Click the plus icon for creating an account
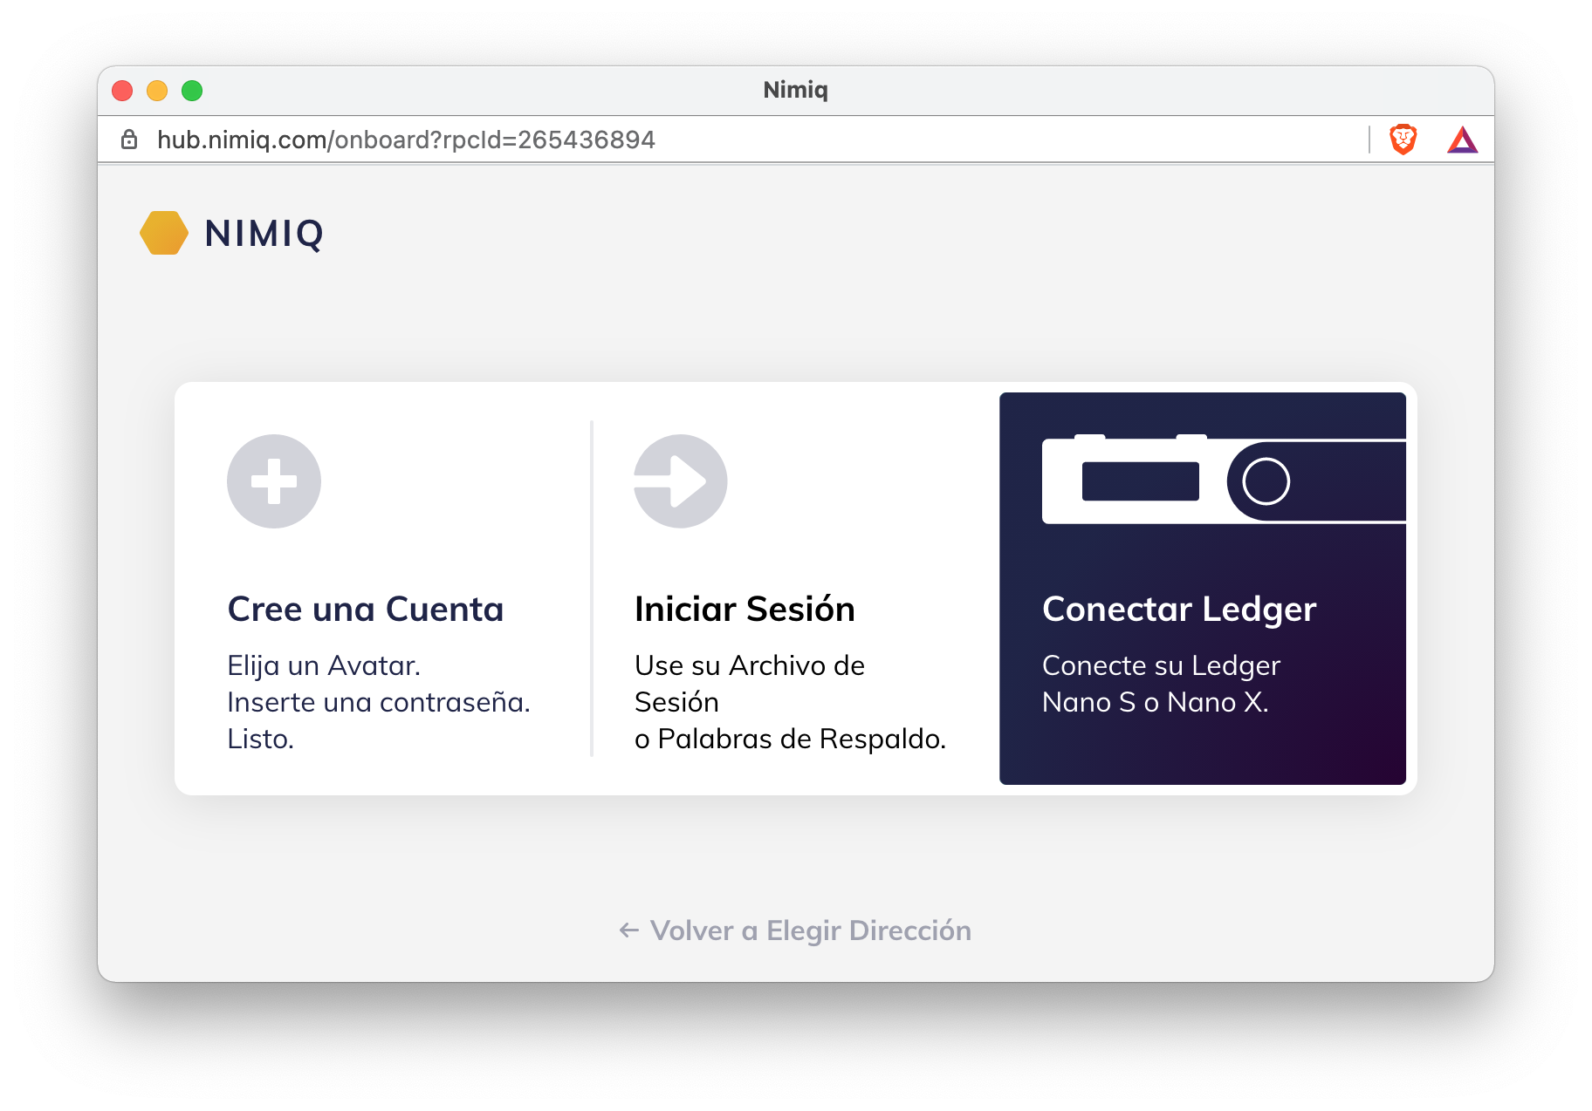 (x=274, y=481)
